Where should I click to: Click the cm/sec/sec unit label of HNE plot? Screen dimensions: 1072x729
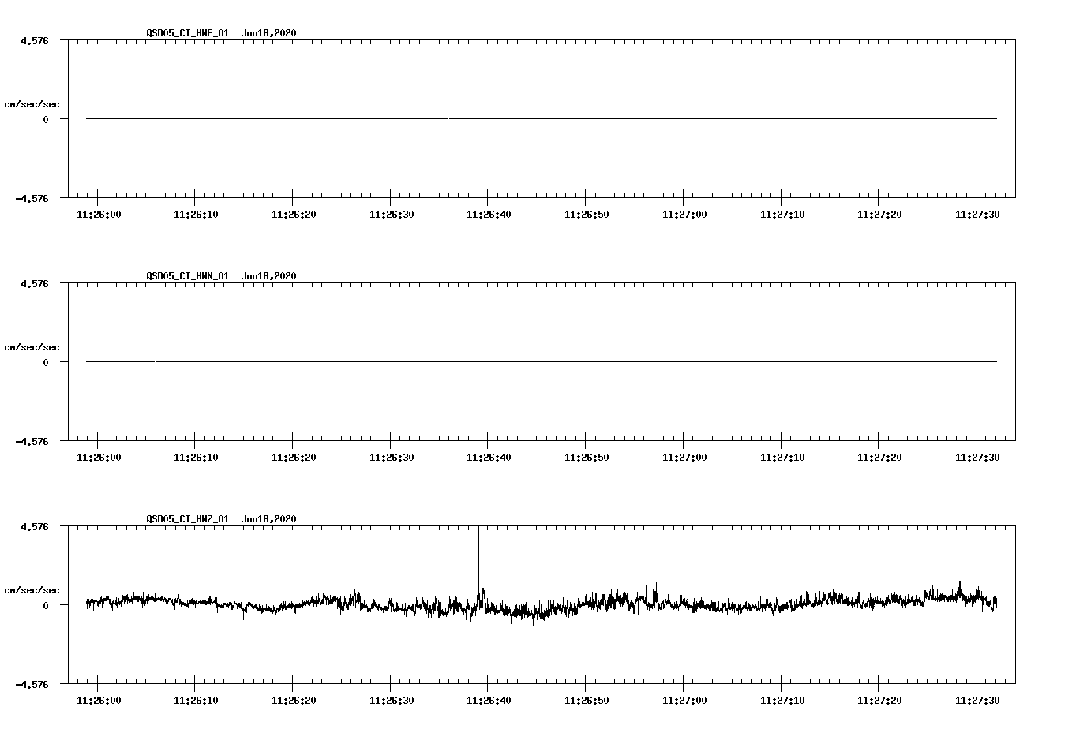pos(32,104)
